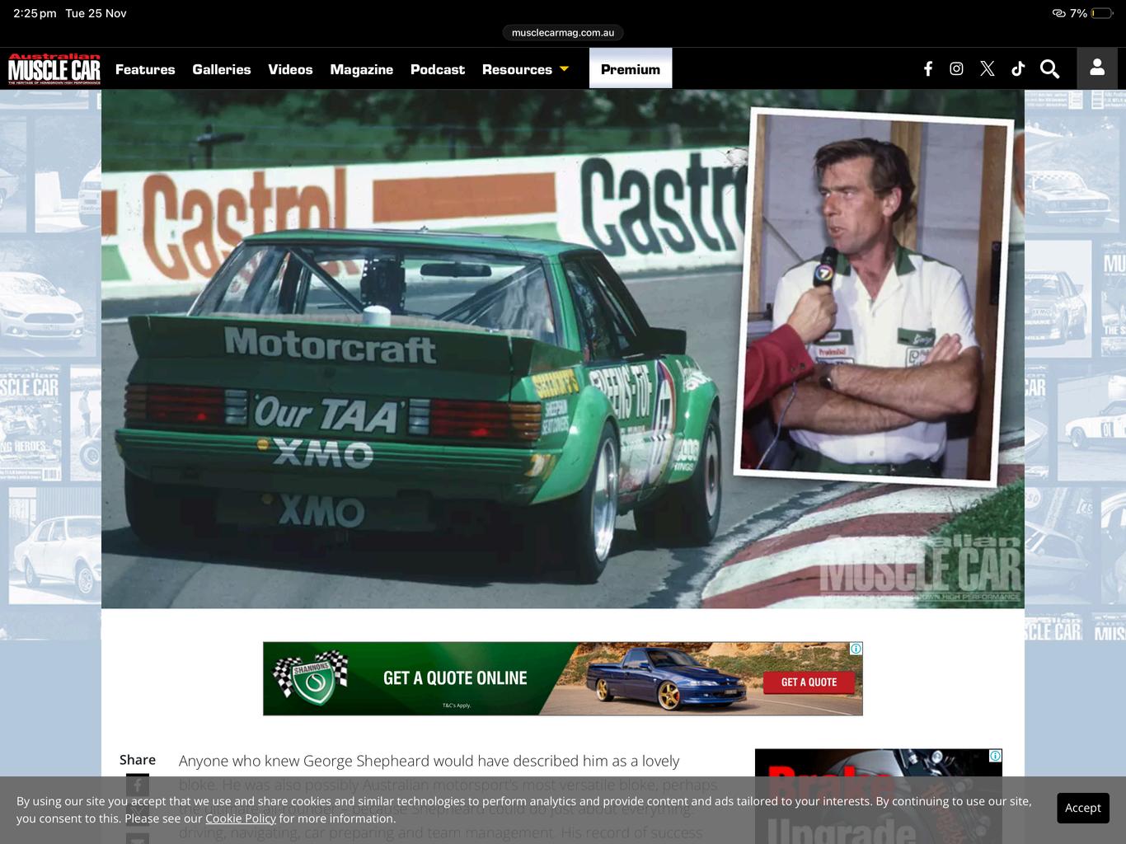Screen dimensions: 1126x844
Task: Open the Features menu
Action: coord(145,69)
